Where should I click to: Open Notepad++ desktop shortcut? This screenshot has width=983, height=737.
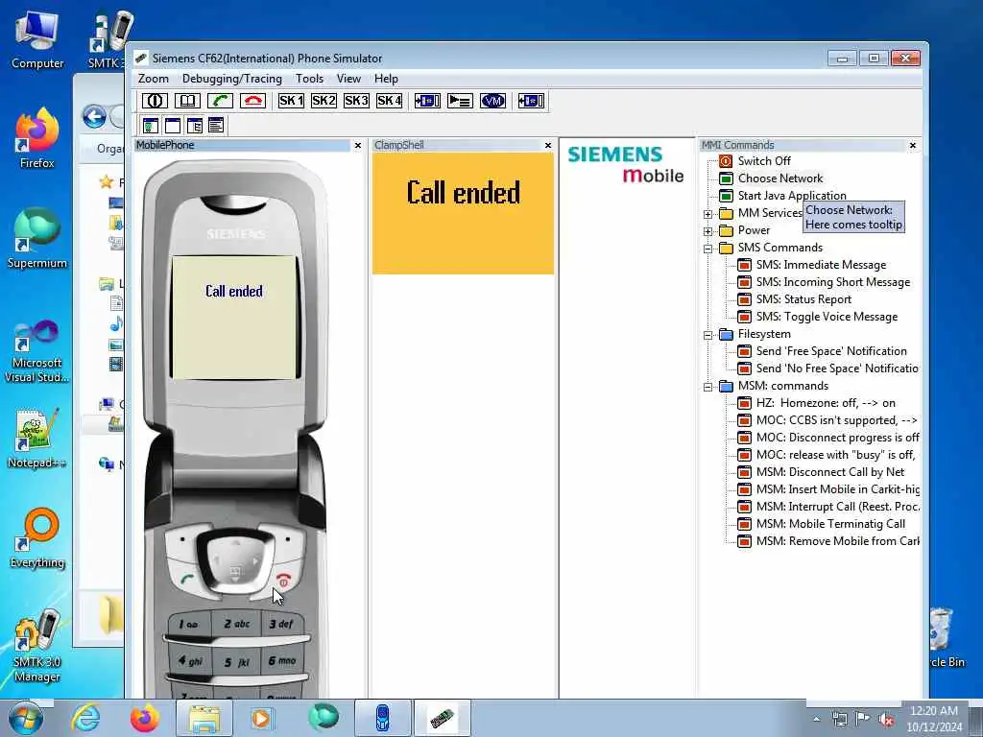(37, 439)
